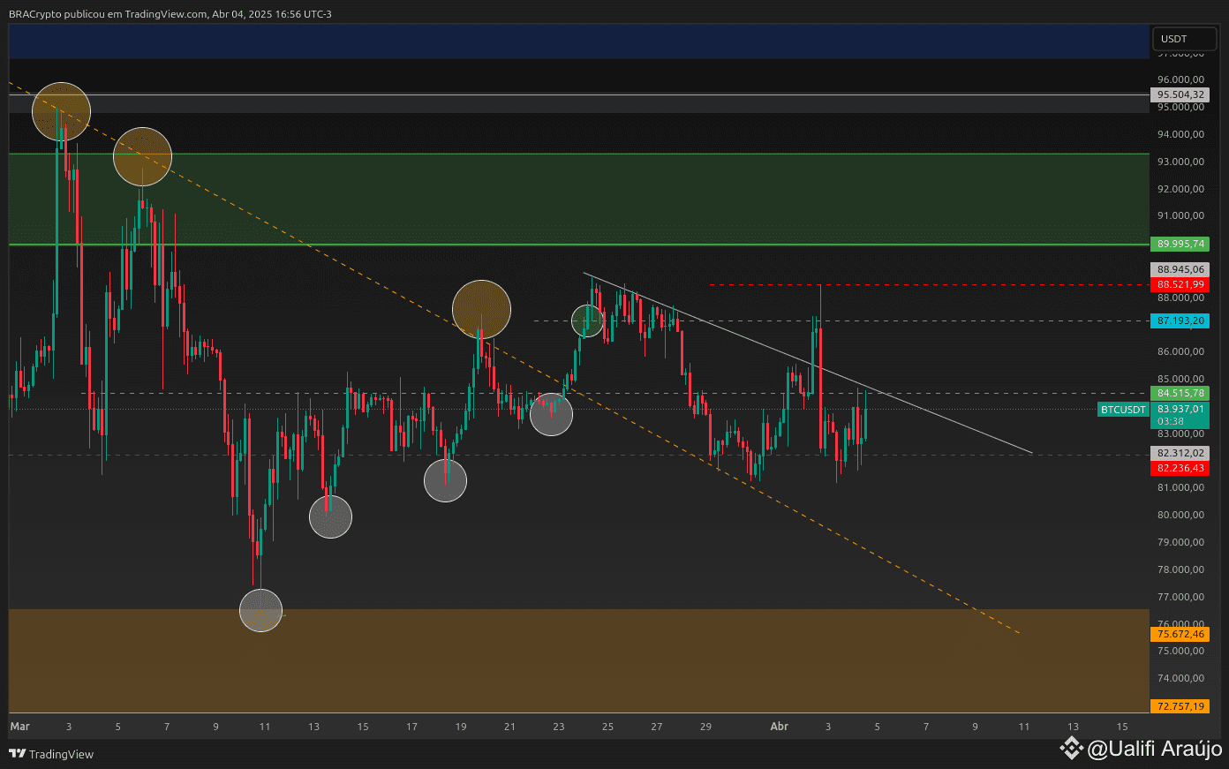
Task: Click the 93.000,00 price axis value
Action: click(1180, 162)
